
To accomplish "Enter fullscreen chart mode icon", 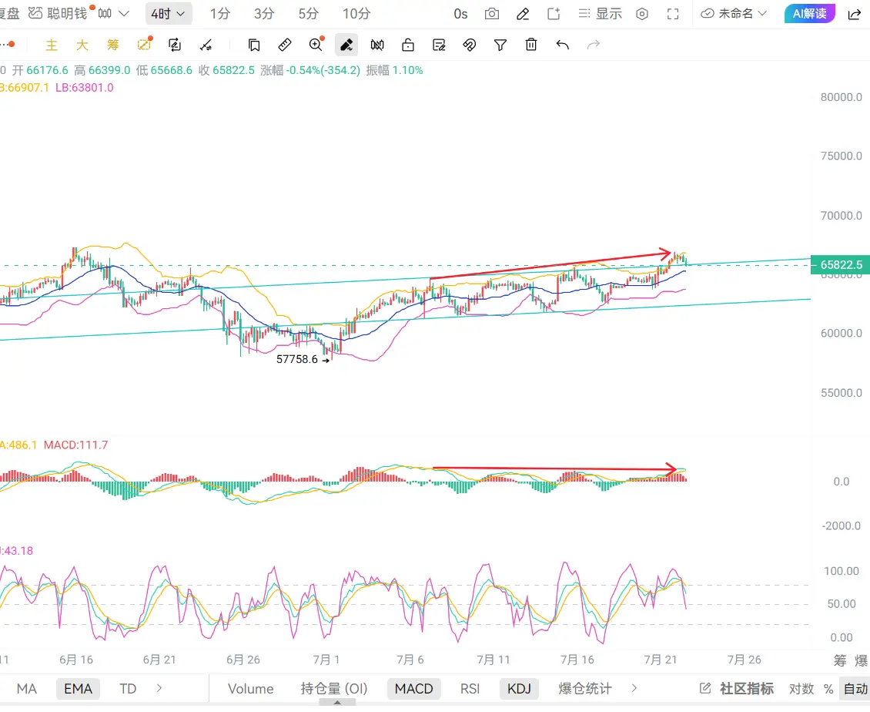I will [672, 14].
